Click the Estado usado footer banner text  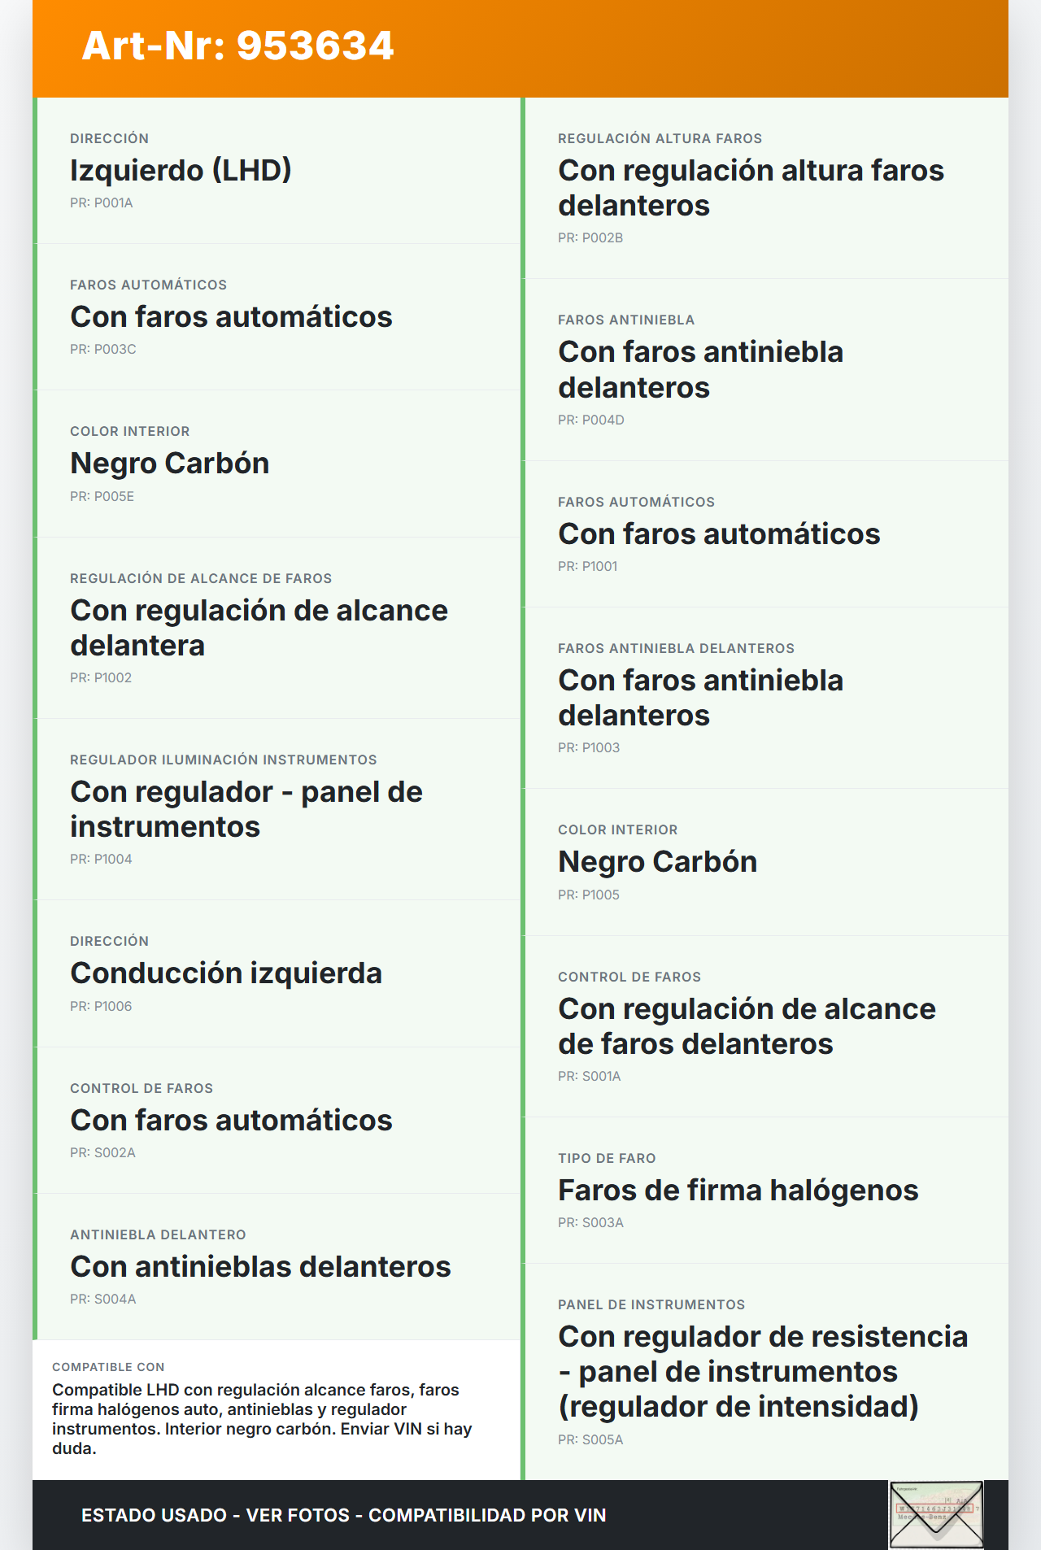tap(343, 1516)
